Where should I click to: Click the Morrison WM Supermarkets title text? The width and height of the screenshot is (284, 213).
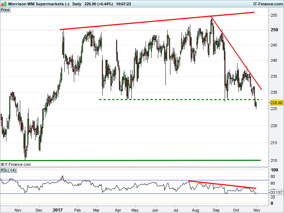36,4
